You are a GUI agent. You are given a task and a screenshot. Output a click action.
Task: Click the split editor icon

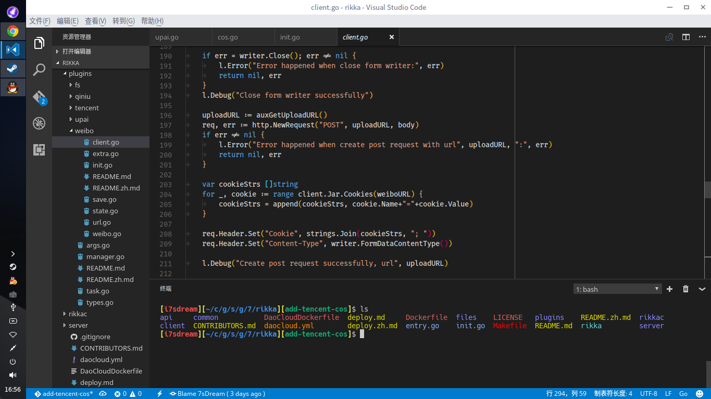686,37
